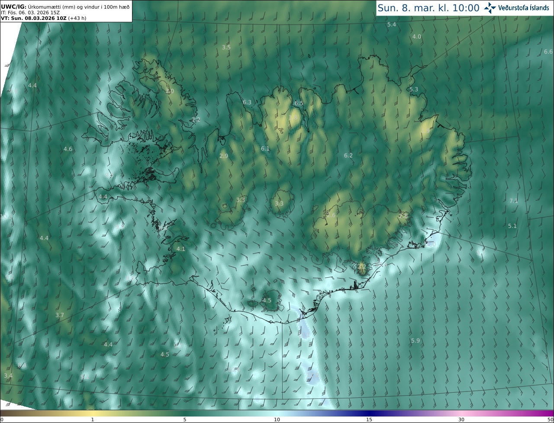Click the 4.1 value on the map

tap(181, 249)
